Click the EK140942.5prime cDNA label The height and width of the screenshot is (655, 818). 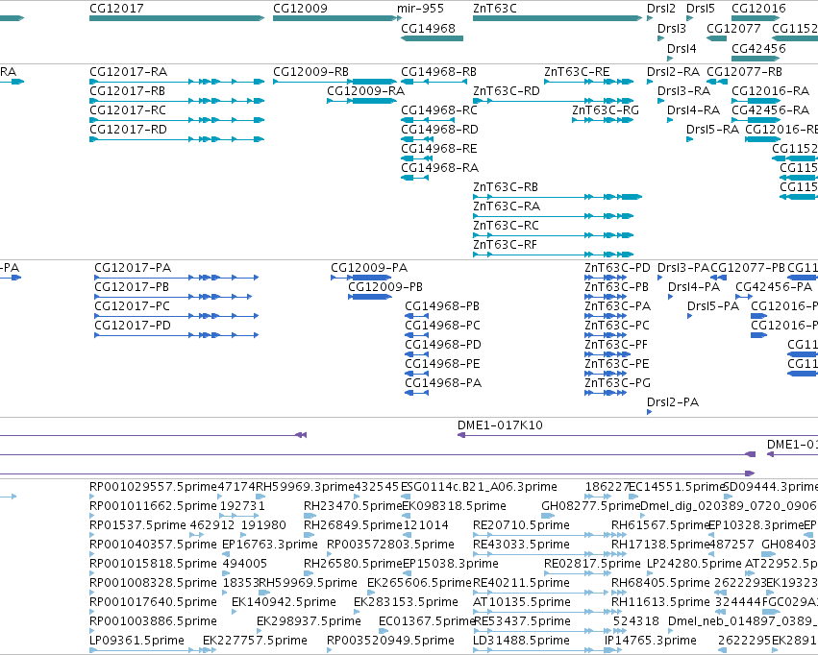[284, 603]
